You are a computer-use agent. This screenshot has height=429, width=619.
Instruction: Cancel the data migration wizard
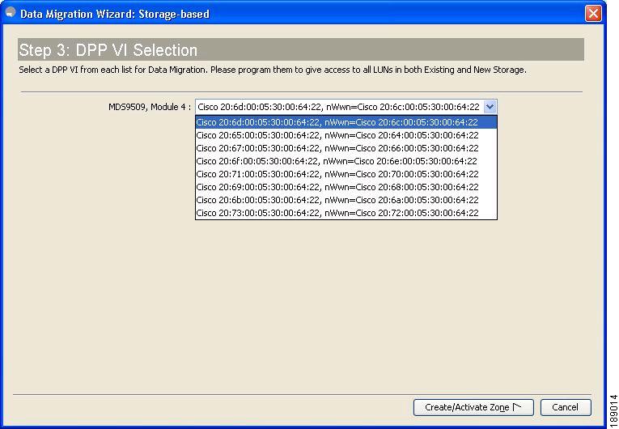point(566,407)
